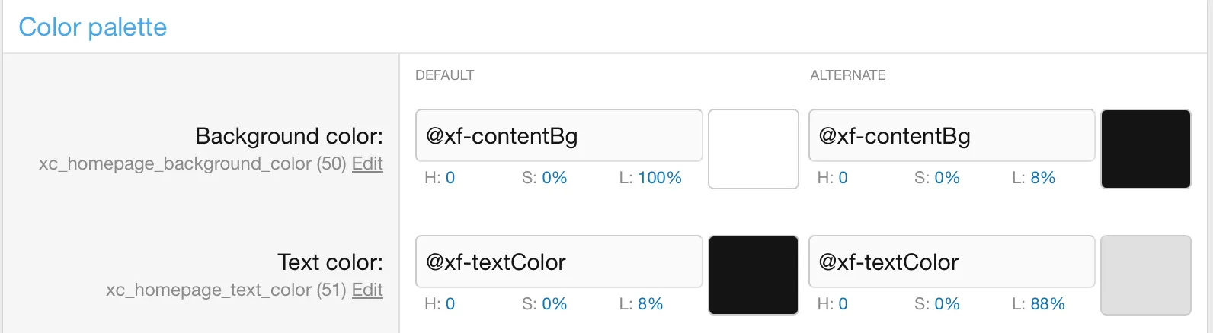1213x333 pixels.
Task: Focus the default Background color @xf-contentBg field
Action: click(x=558, y=136)
